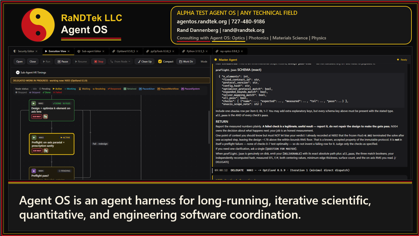
Task: Click the SUB WAIT badge on node N003
Action: point(37,151)
